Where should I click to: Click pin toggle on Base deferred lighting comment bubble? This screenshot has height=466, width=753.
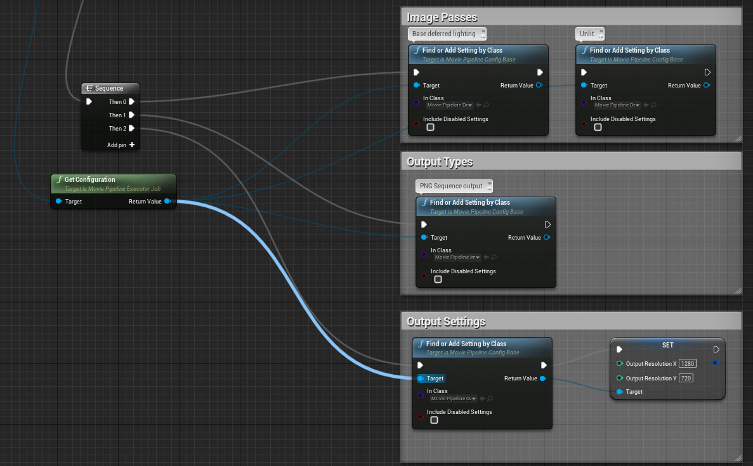pyautogui.click(x=483, y=31)
